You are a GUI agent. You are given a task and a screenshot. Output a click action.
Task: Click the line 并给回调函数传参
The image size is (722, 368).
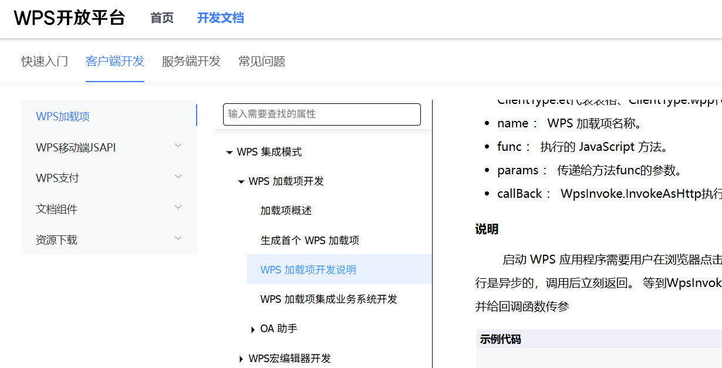pyautogui.click(x=522, y=306)
